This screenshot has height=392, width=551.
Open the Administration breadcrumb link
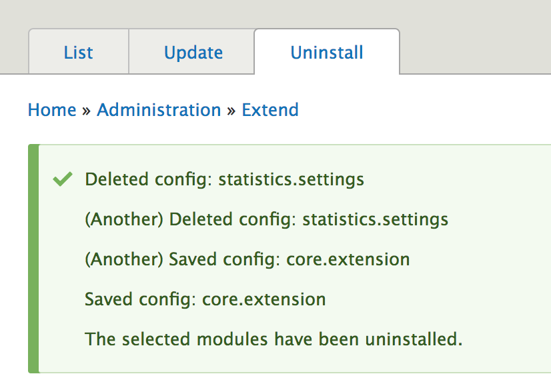(x=159, y=110)
